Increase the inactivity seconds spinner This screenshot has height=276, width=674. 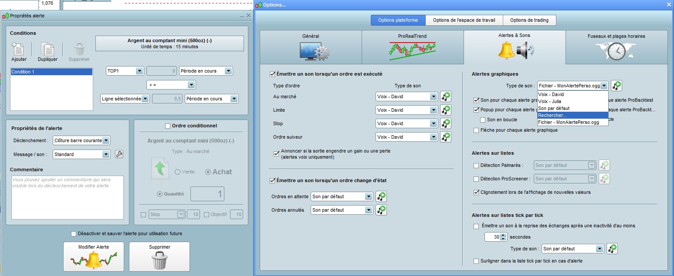point(504,235)
